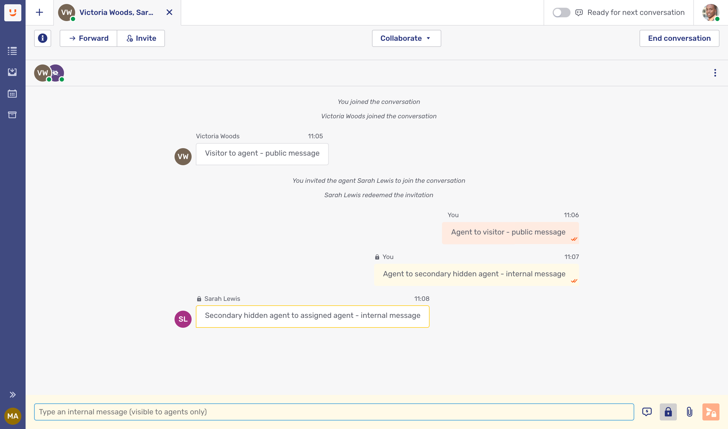Send the internal message with the orange button

pyautogui.click(x=711, y=412)
